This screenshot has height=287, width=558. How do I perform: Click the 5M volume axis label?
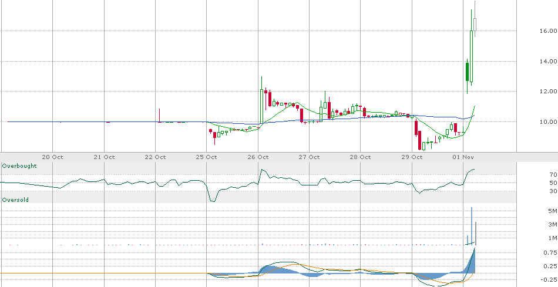(553, 211)
